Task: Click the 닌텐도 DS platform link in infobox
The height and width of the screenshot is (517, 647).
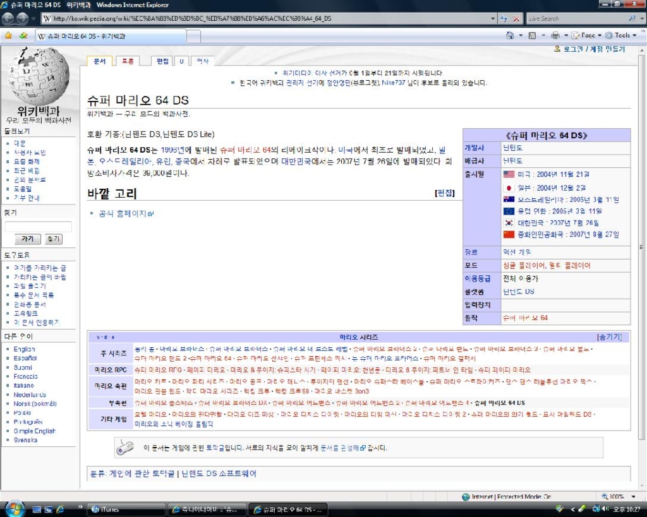Action: click(x=518, y=292)
